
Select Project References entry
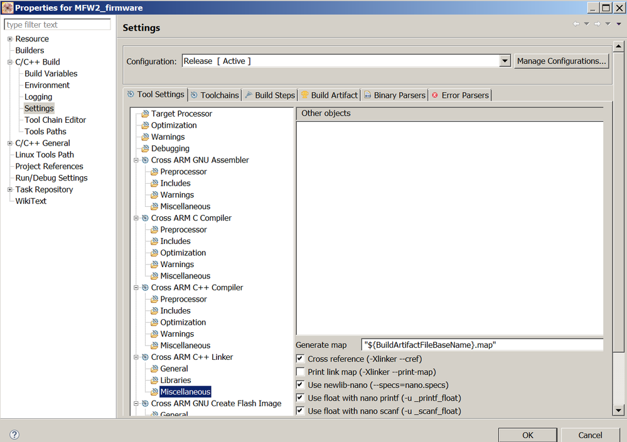pyautogui.click(x=49, y=166)
